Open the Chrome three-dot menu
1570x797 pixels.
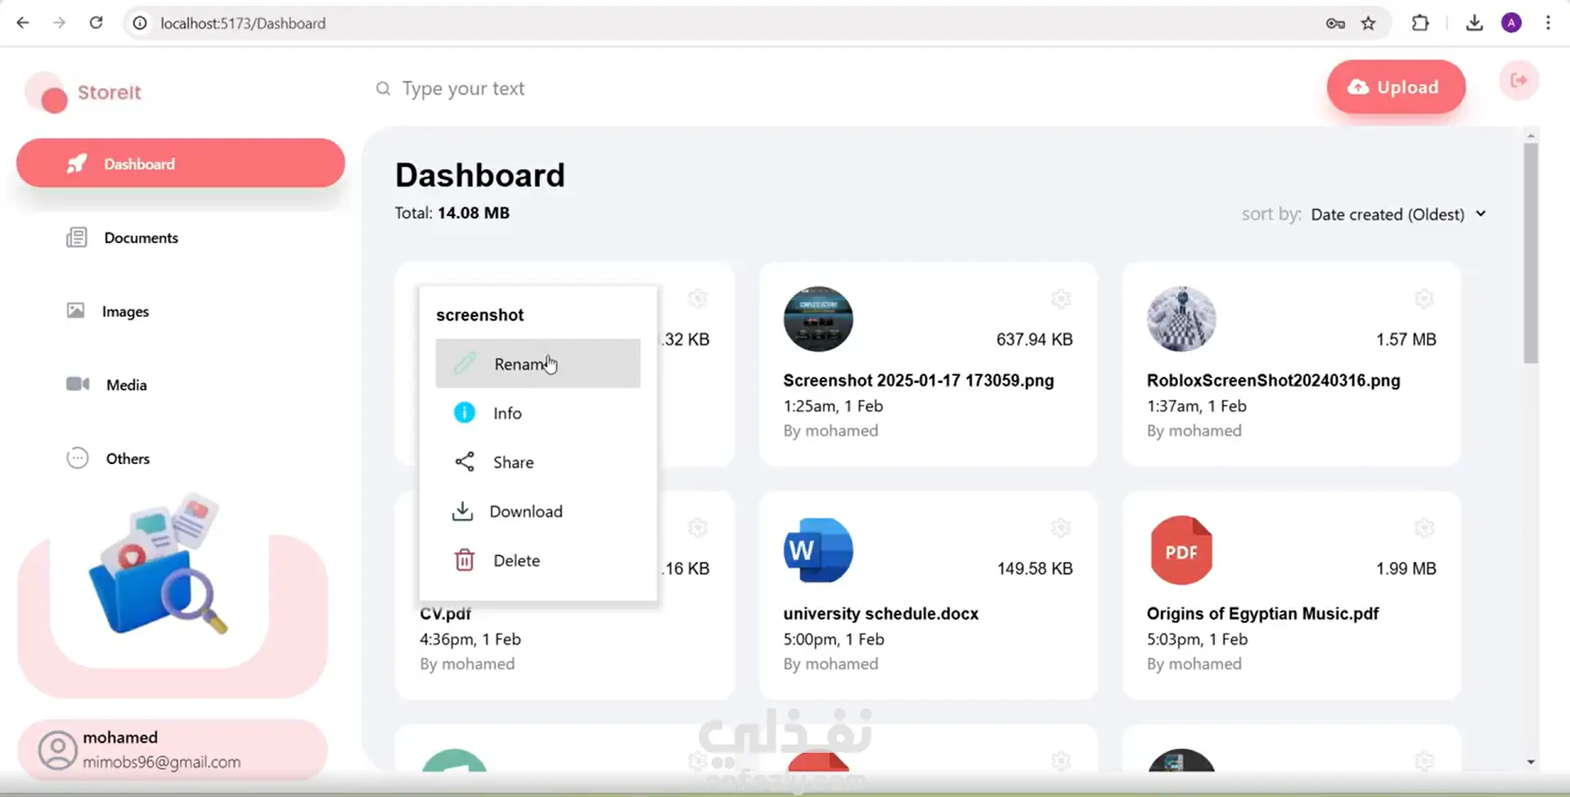click(x=1548, y=23)
